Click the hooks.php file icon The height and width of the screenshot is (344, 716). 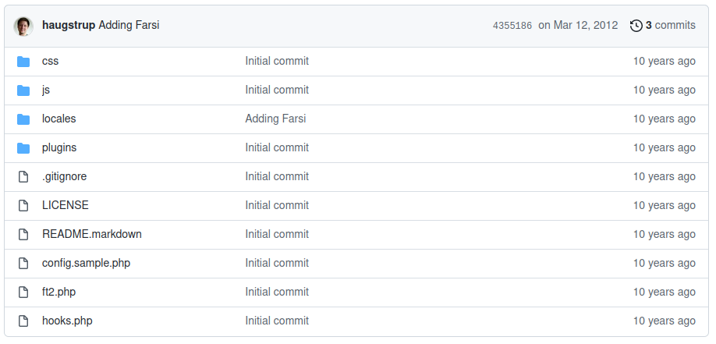click(x=23, y=321)
